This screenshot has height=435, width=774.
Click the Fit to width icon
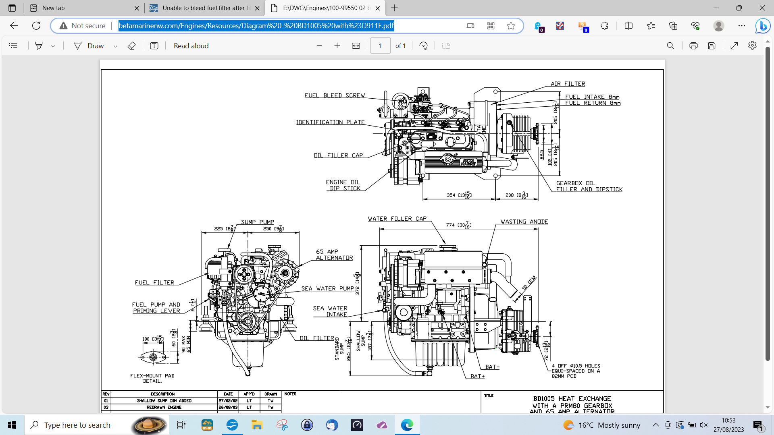(x=356, y=46)
